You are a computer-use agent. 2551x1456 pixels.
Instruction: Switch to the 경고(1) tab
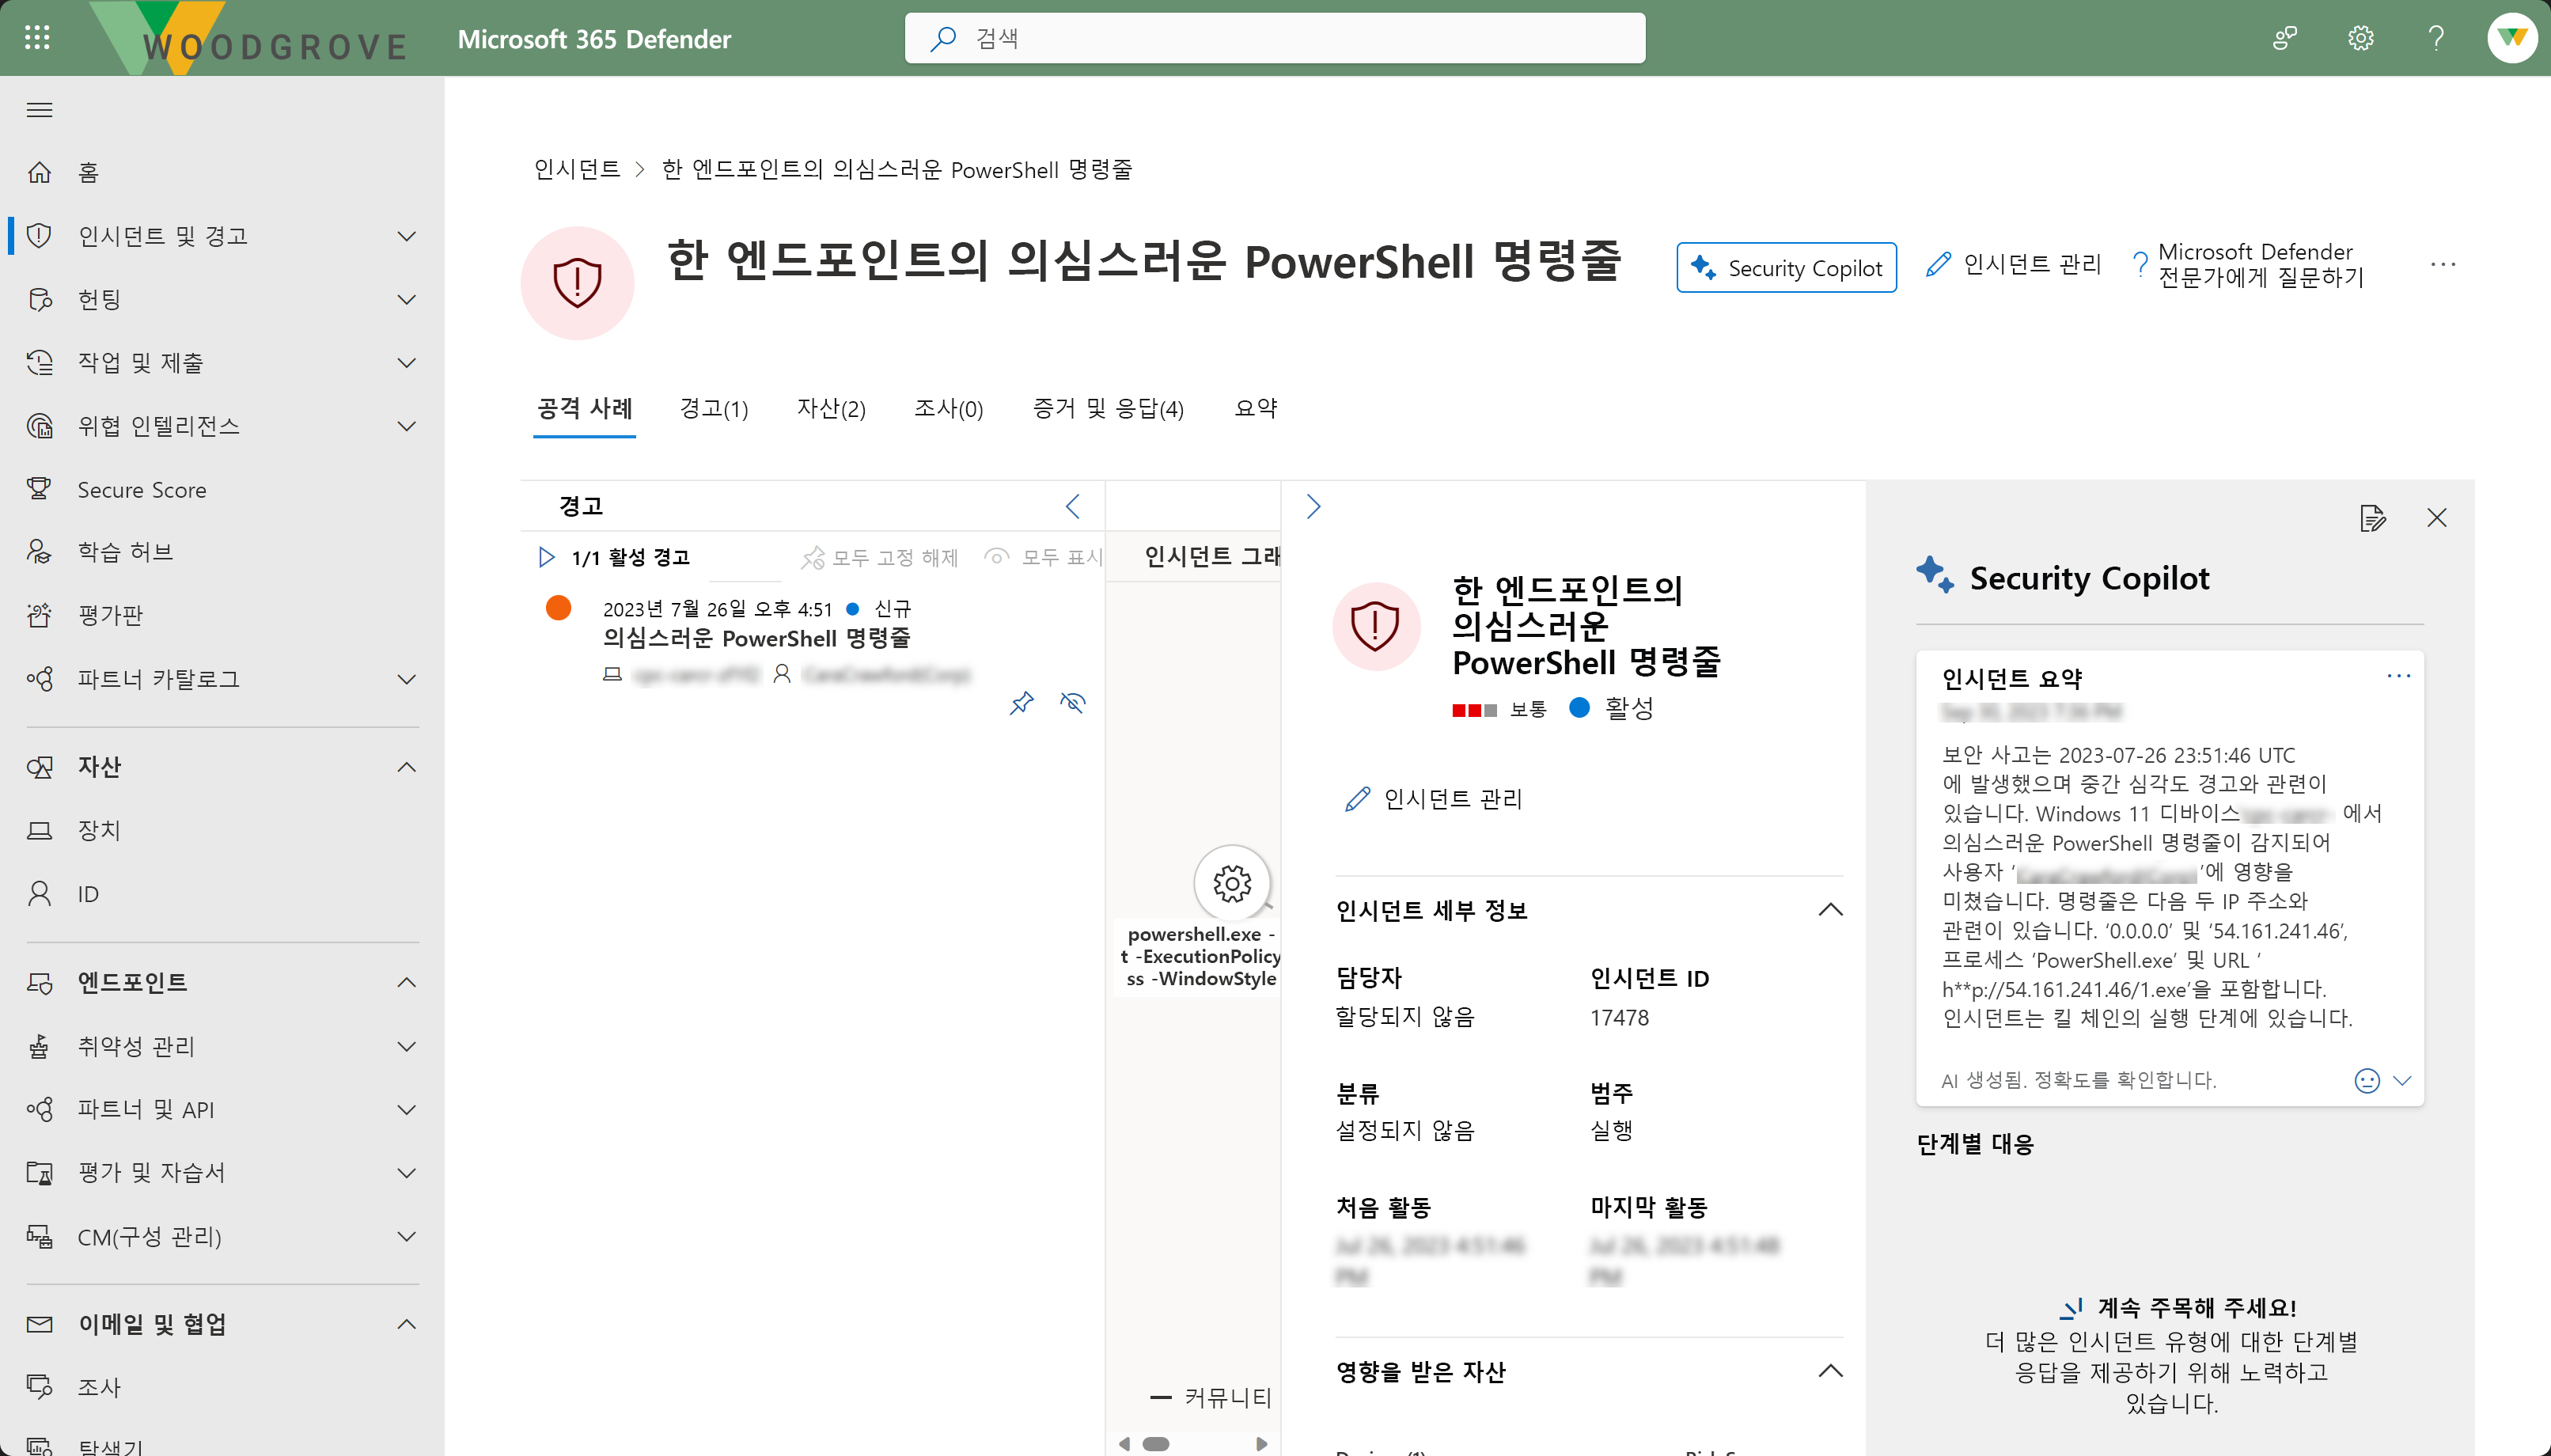714,408
